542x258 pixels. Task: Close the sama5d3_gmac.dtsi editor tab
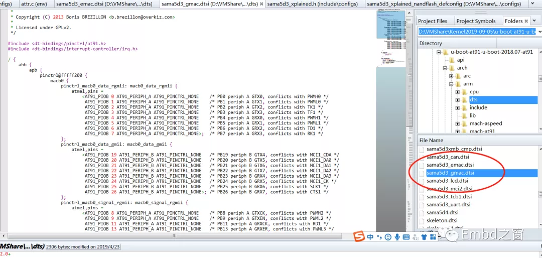[x=261, y=4]
